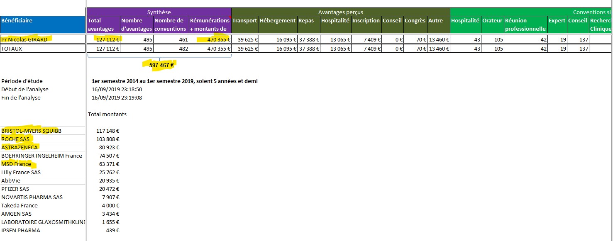Click the Repas column header

pos(309,24)
